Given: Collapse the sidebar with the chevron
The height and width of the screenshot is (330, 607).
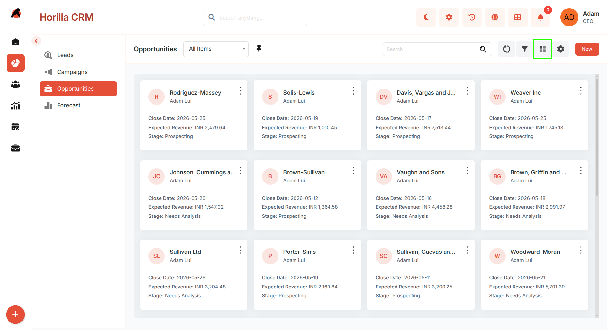Looking at the screenshot, I should 36,41.
